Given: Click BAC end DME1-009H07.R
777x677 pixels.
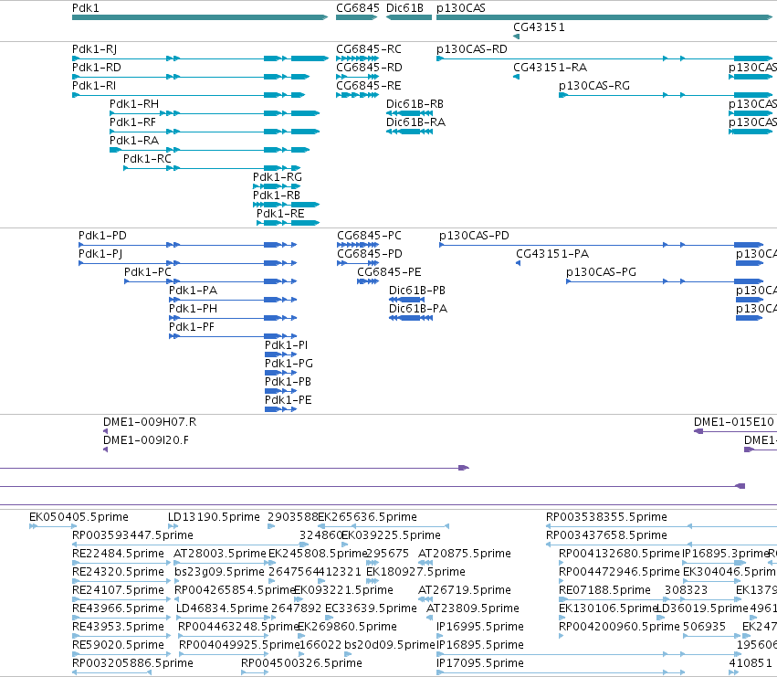Looking at the screenshot, I should (150, 422).
